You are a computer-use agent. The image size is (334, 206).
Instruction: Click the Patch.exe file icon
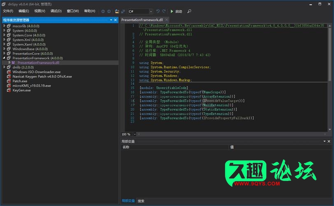[9, 81]
